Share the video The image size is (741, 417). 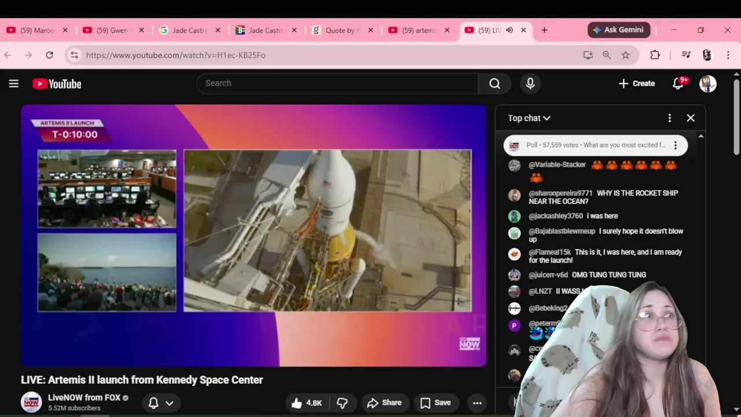point(384,403)
